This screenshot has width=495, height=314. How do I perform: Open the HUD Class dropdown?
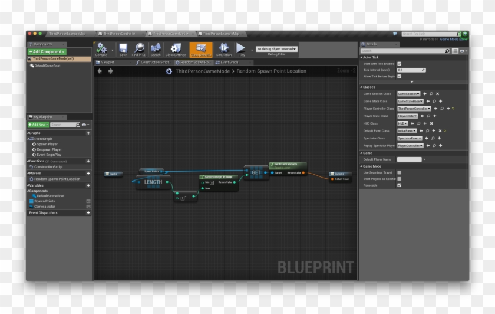pyautogui.click(x=402, y=123)
